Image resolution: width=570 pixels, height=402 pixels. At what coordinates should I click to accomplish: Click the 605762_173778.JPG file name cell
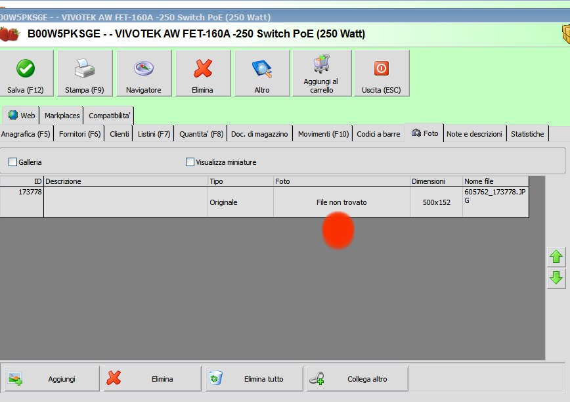[x=496, y=202]
